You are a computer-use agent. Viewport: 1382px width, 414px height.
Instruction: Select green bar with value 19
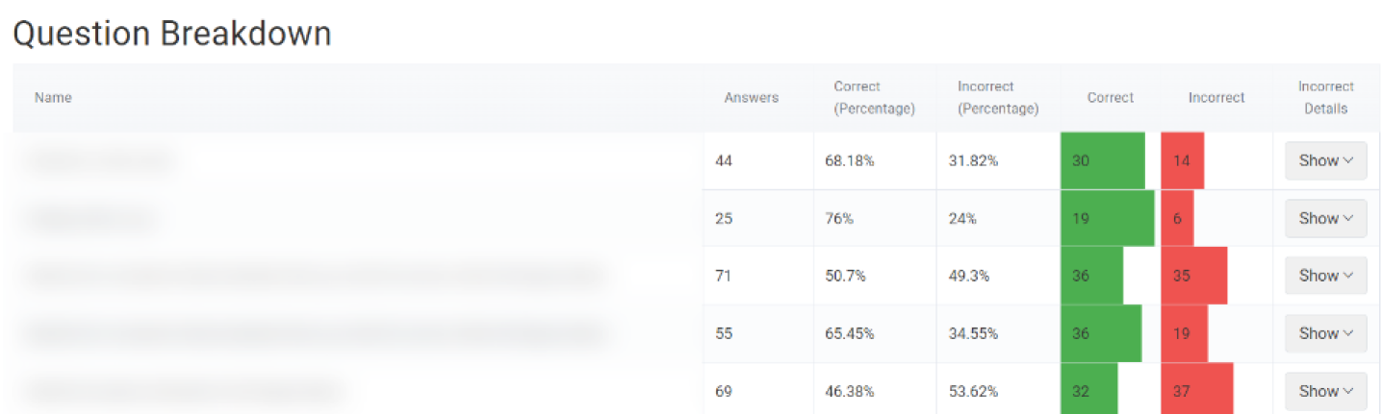click(x=1107, y=218)
